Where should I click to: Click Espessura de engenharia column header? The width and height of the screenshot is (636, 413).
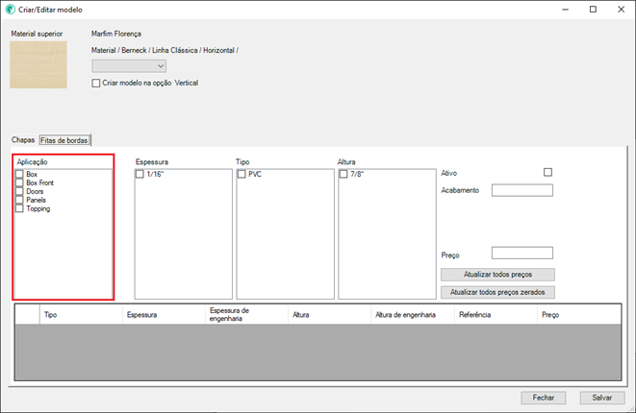click(246, 315)
